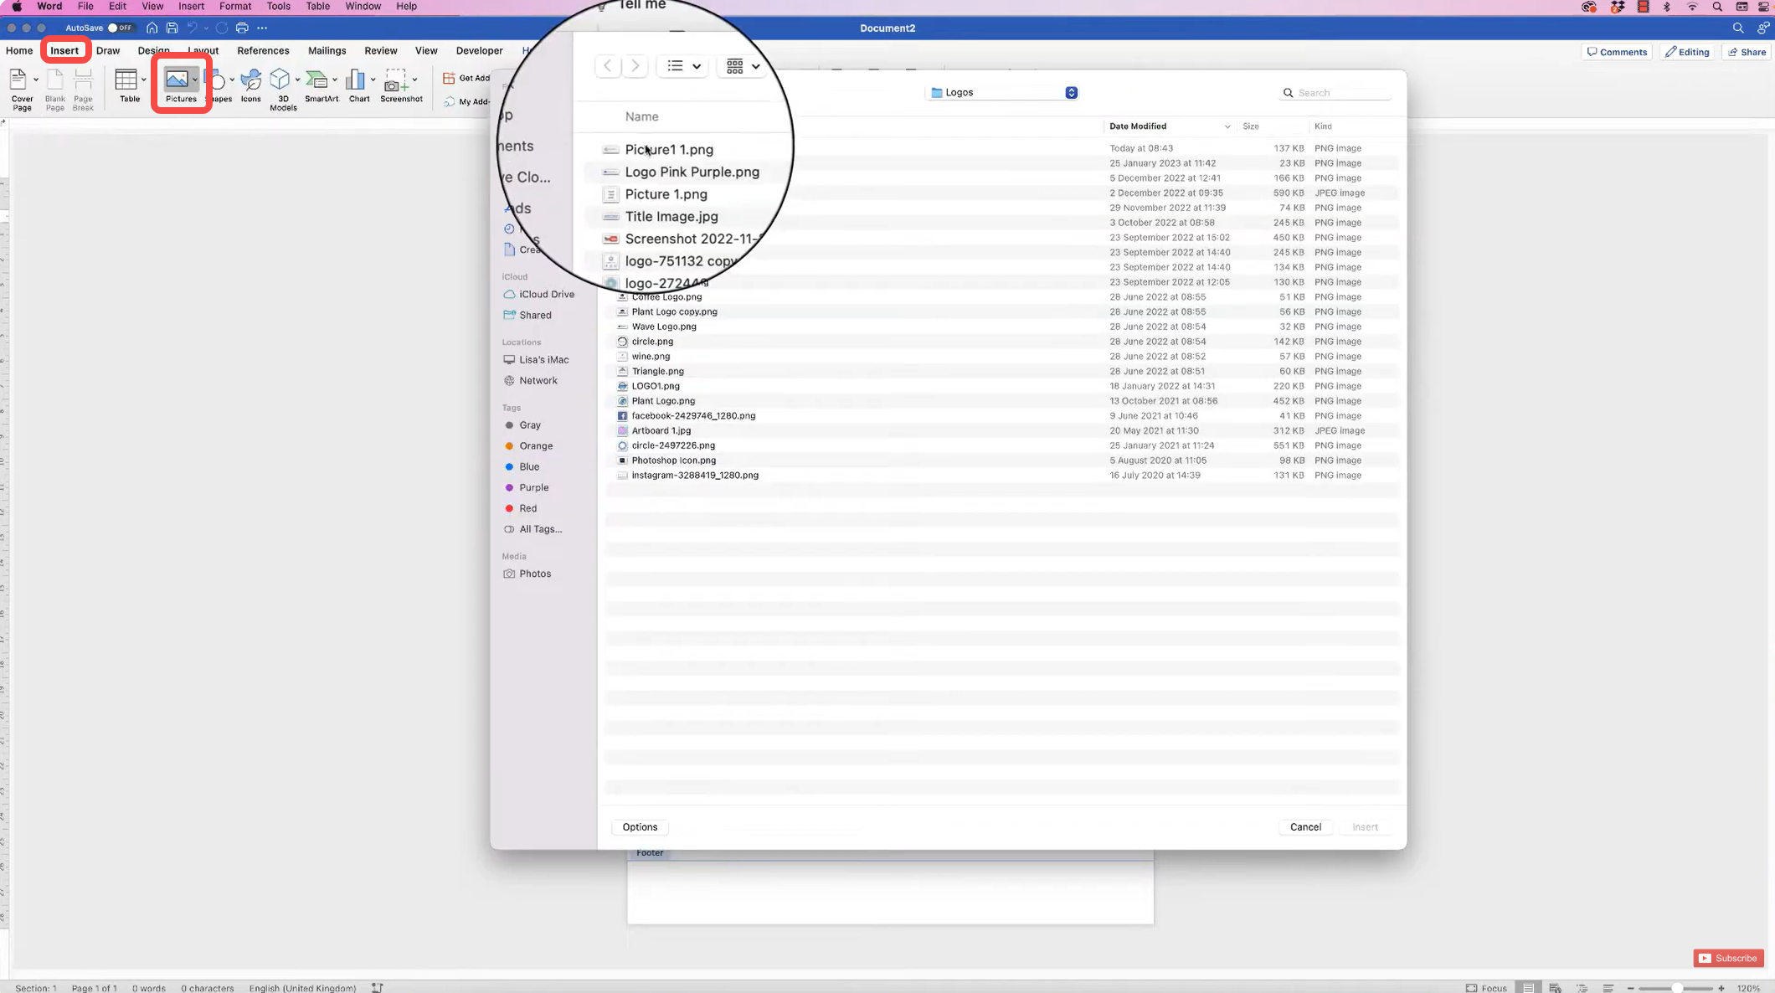Screen dimensions: 1775x993
Task: Expand the Cover Page dropdown arrow
Action: pos(35,80)
